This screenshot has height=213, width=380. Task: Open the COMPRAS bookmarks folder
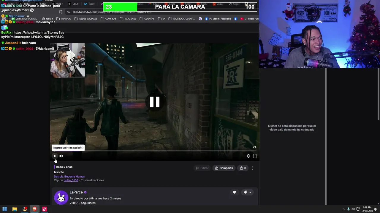tap(108, 19)
